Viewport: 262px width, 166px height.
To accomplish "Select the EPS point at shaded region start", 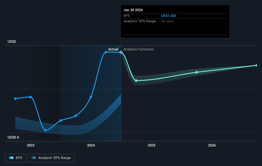I will (x=61, y=121).
